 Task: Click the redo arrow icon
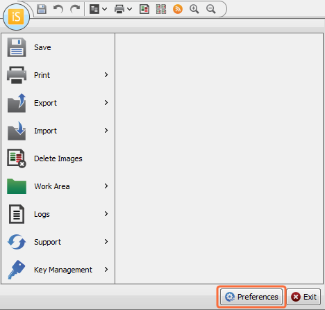coord(75,9)
